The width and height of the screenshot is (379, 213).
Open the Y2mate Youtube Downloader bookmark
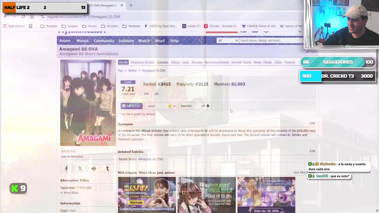coord(221,26)
